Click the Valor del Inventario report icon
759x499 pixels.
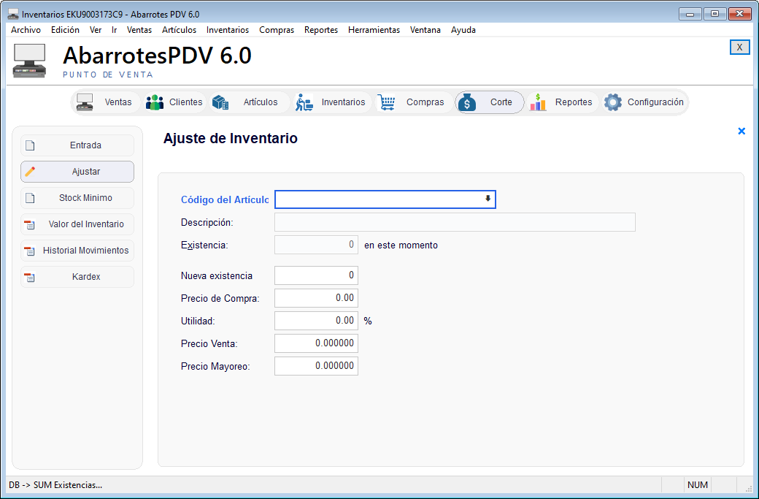(x=30, y=224)
